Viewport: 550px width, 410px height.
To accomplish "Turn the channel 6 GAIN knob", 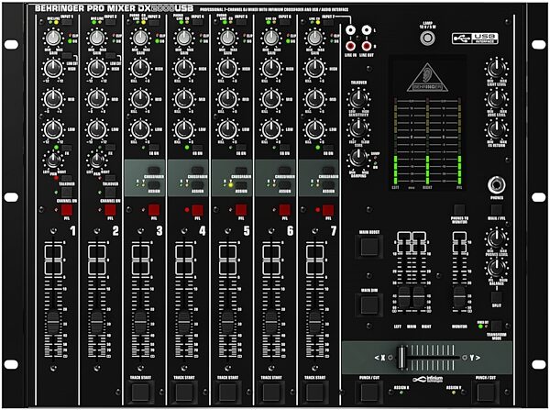I will pos(270,39).
